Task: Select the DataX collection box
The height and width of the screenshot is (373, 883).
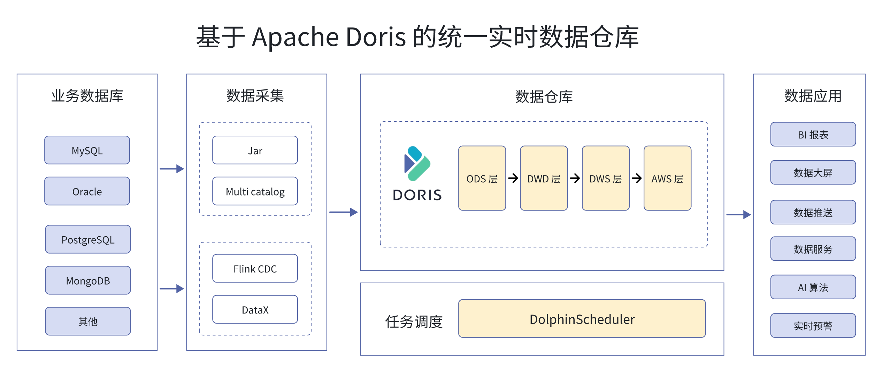Action: (x=255, y=309)
